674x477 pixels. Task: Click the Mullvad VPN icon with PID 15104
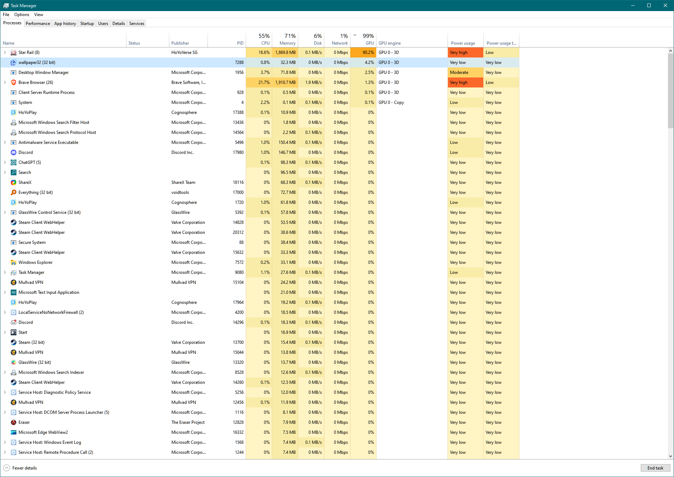click(x=14, y=282)
